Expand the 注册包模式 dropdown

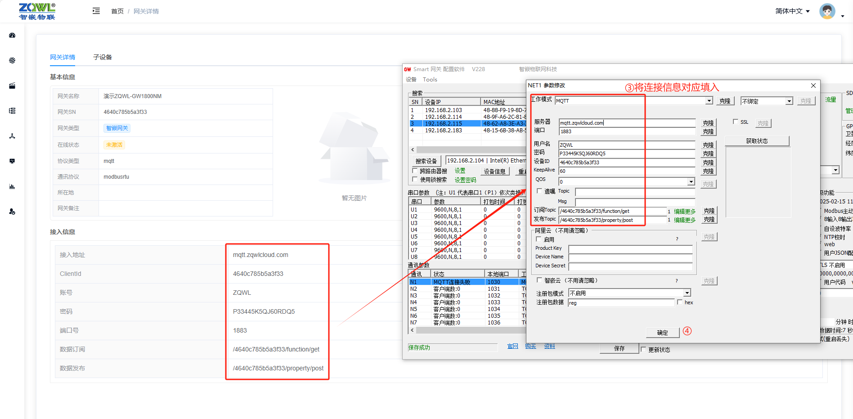click(x=687, y=293)
